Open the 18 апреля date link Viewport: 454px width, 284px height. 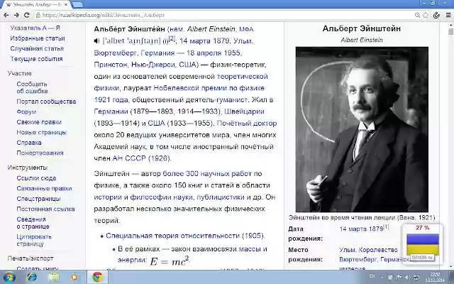point(205,53)
